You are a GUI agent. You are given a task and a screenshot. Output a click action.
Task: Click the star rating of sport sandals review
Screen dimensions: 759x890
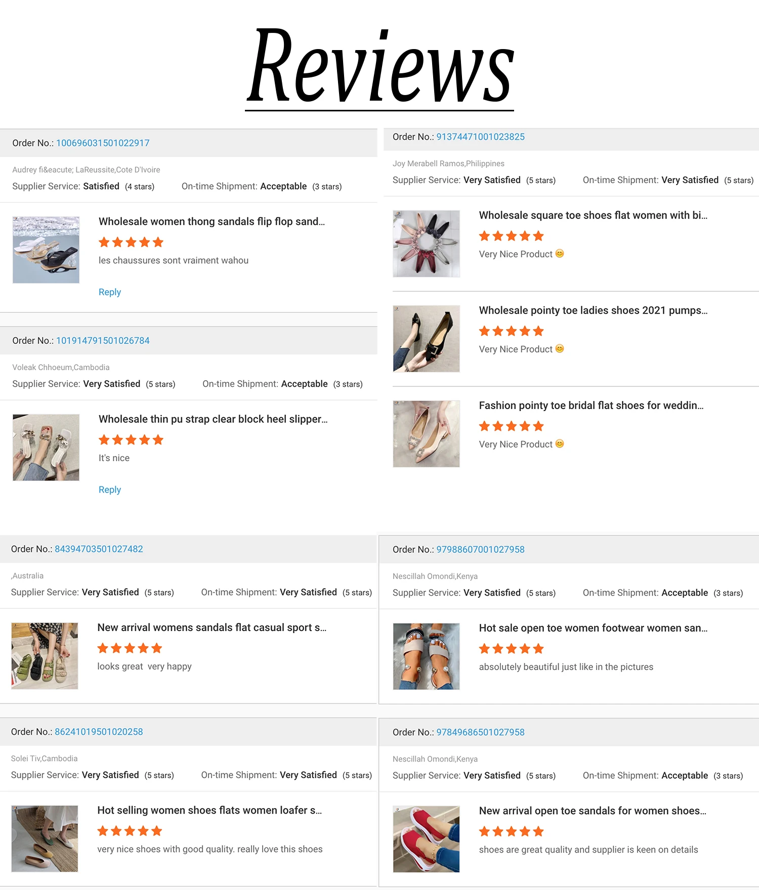[130, 648]
